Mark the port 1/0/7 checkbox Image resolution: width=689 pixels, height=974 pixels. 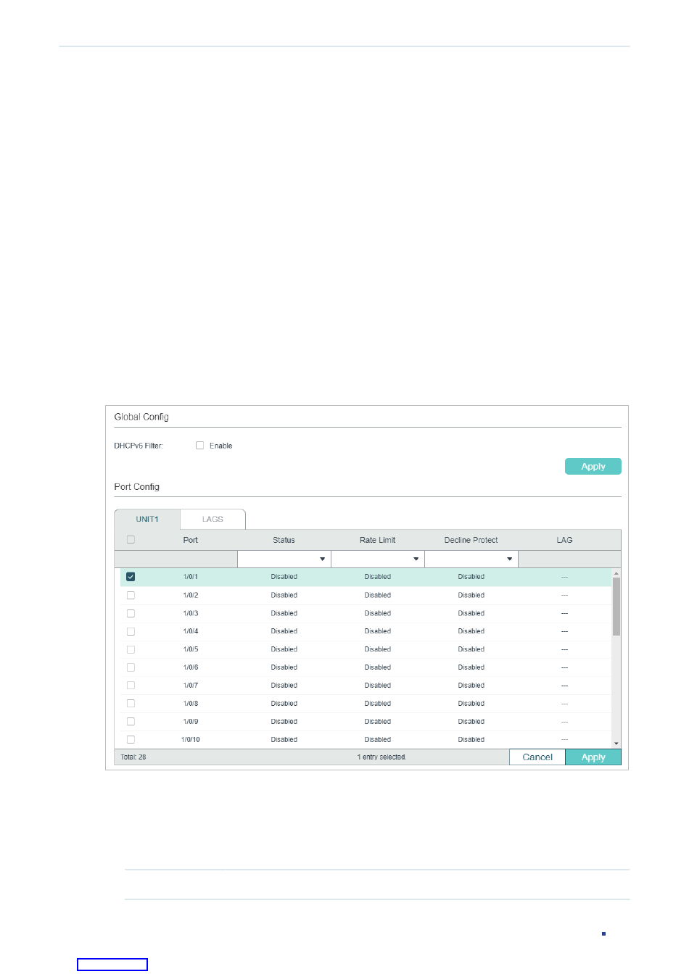[x=131, y=686]
